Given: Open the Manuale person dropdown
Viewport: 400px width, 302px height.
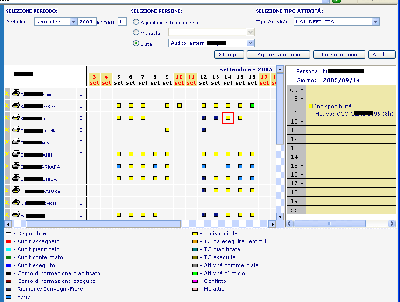Looking at the screenshot, I should pos(250,32).
